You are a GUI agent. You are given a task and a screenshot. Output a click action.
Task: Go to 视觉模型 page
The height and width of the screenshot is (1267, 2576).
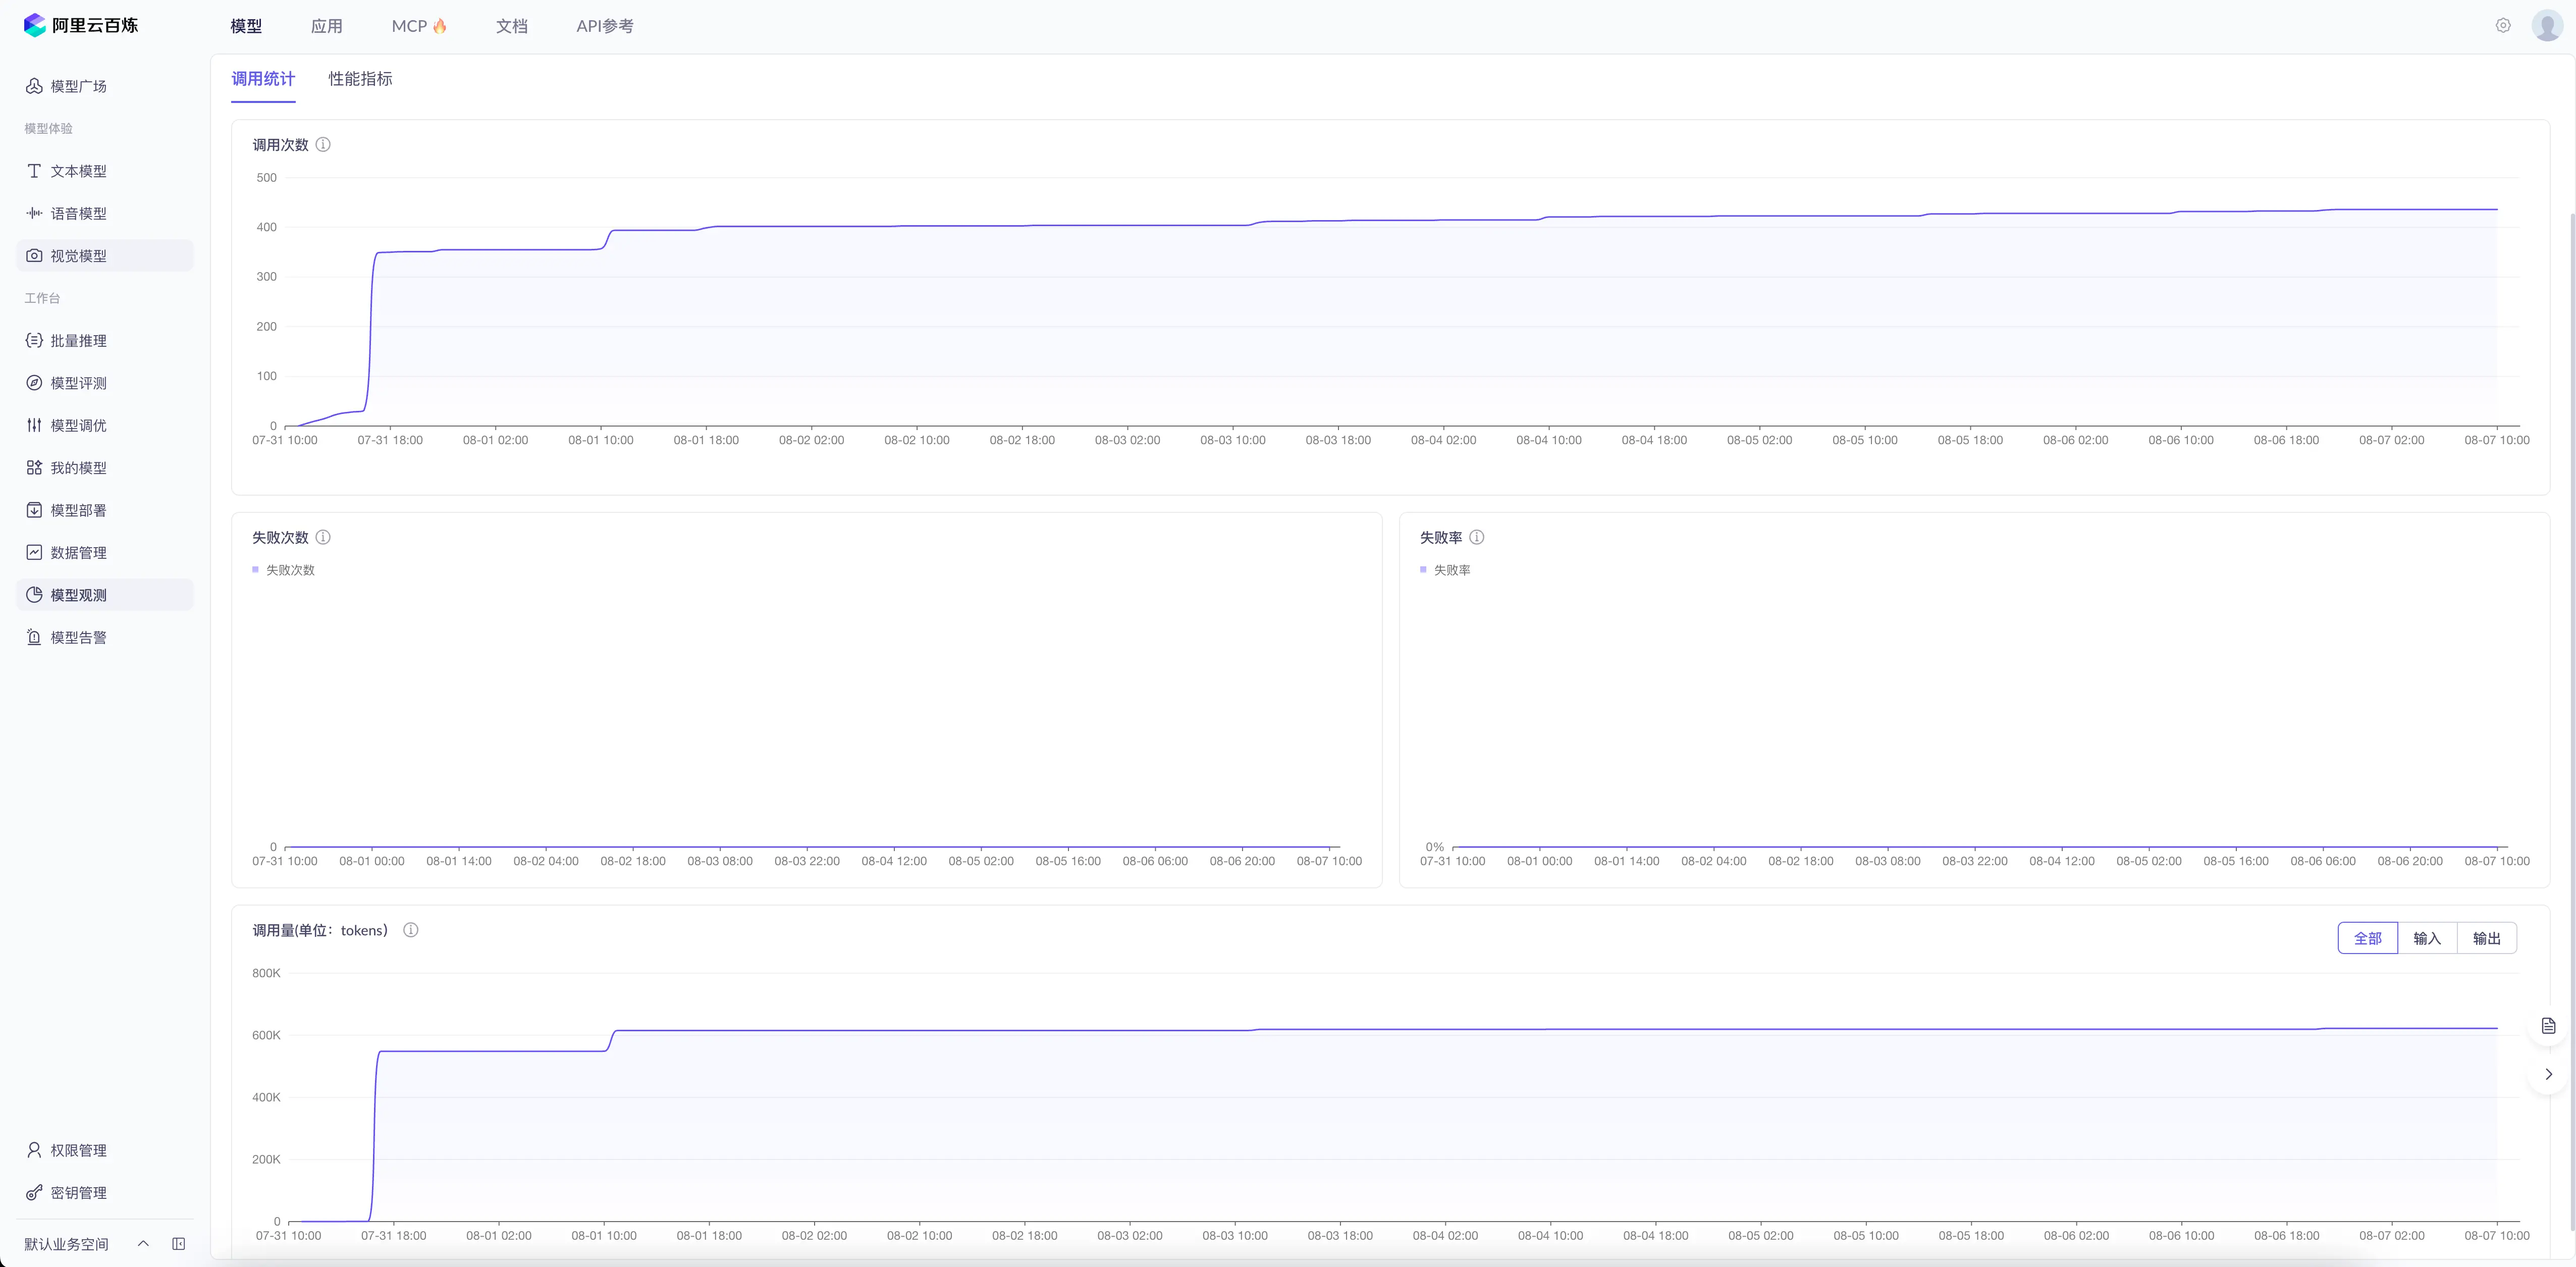105,256
